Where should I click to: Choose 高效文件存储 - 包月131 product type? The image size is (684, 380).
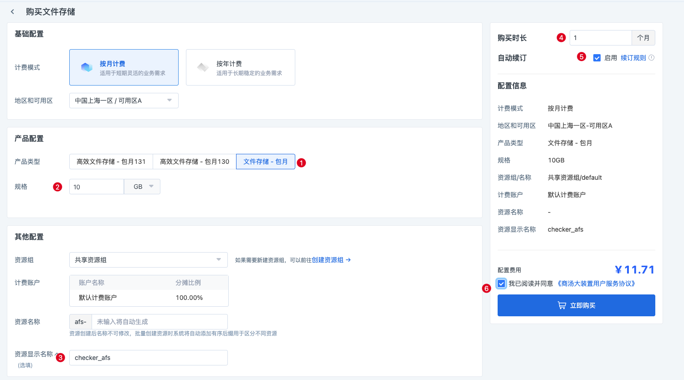(x=111, y=162)
